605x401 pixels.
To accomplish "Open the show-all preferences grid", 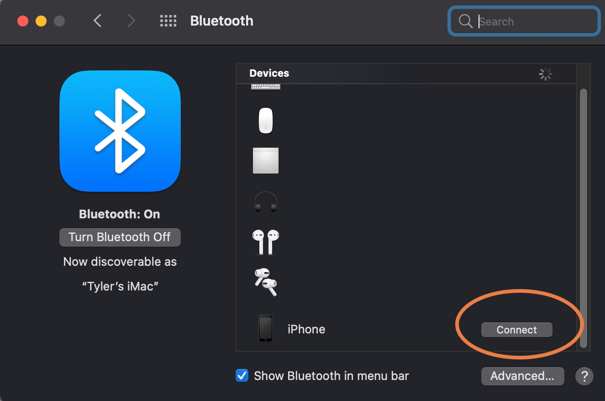I will [168, 21].
